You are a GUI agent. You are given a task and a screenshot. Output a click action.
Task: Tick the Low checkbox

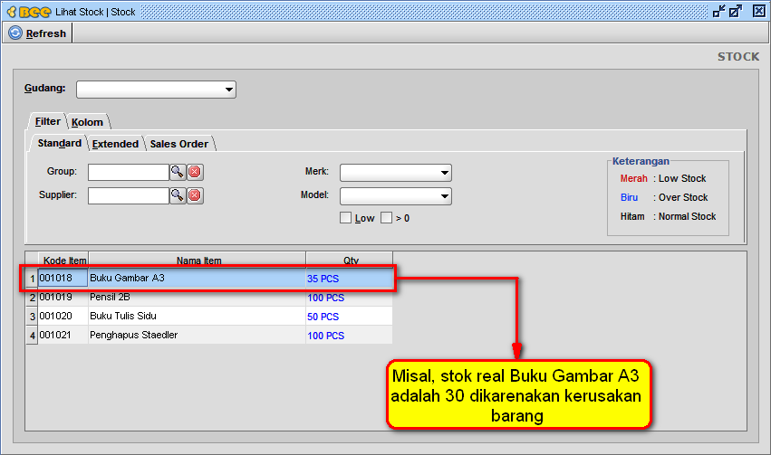point(346,217)
